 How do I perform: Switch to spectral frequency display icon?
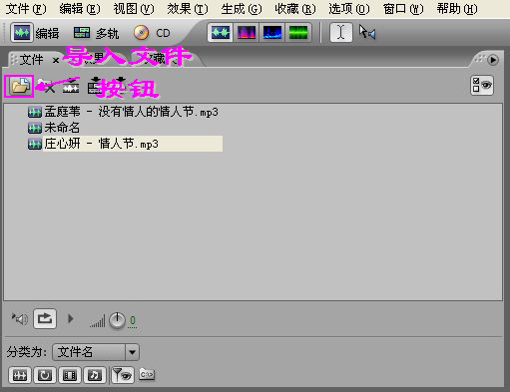pyautogui.click(x=247, y=33)
